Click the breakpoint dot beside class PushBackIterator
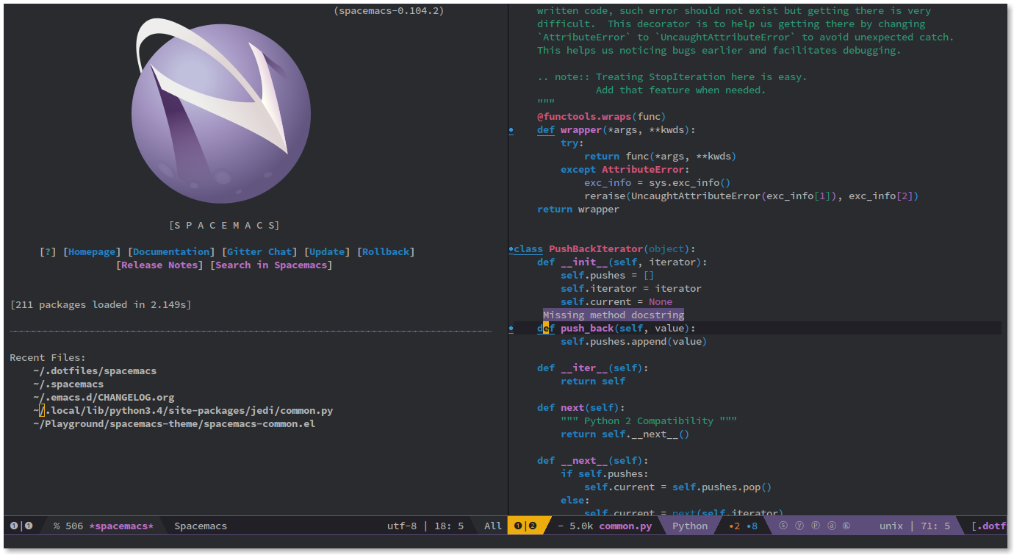 (511, 248)
